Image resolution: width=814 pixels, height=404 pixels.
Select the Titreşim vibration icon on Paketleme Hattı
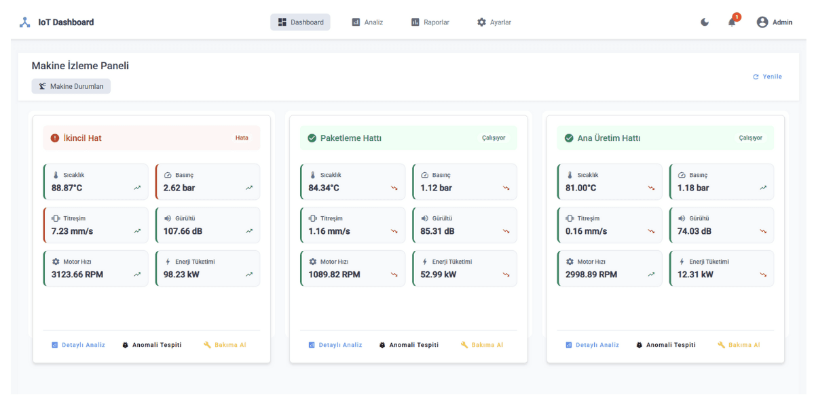(313, 218)
